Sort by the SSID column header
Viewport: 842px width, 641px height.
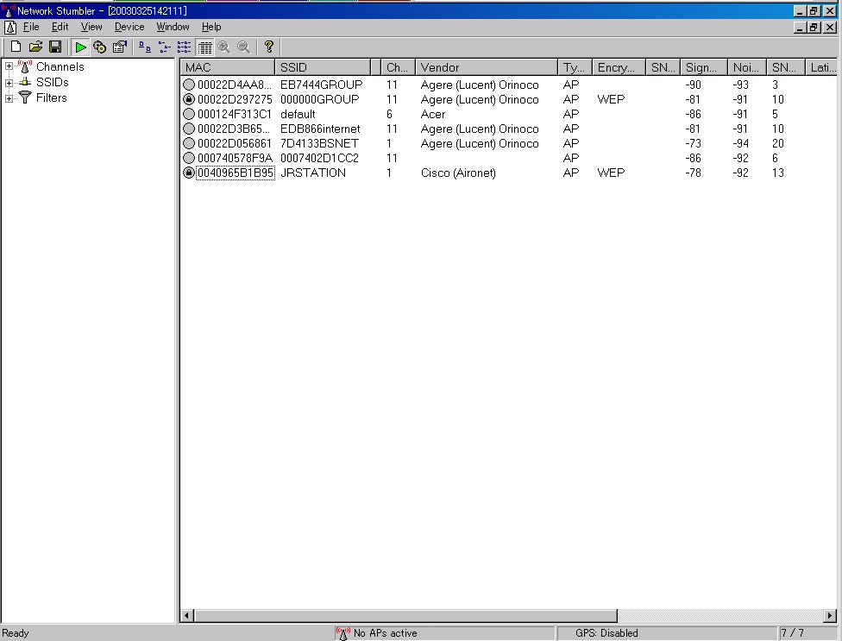[x=323, y=67]
